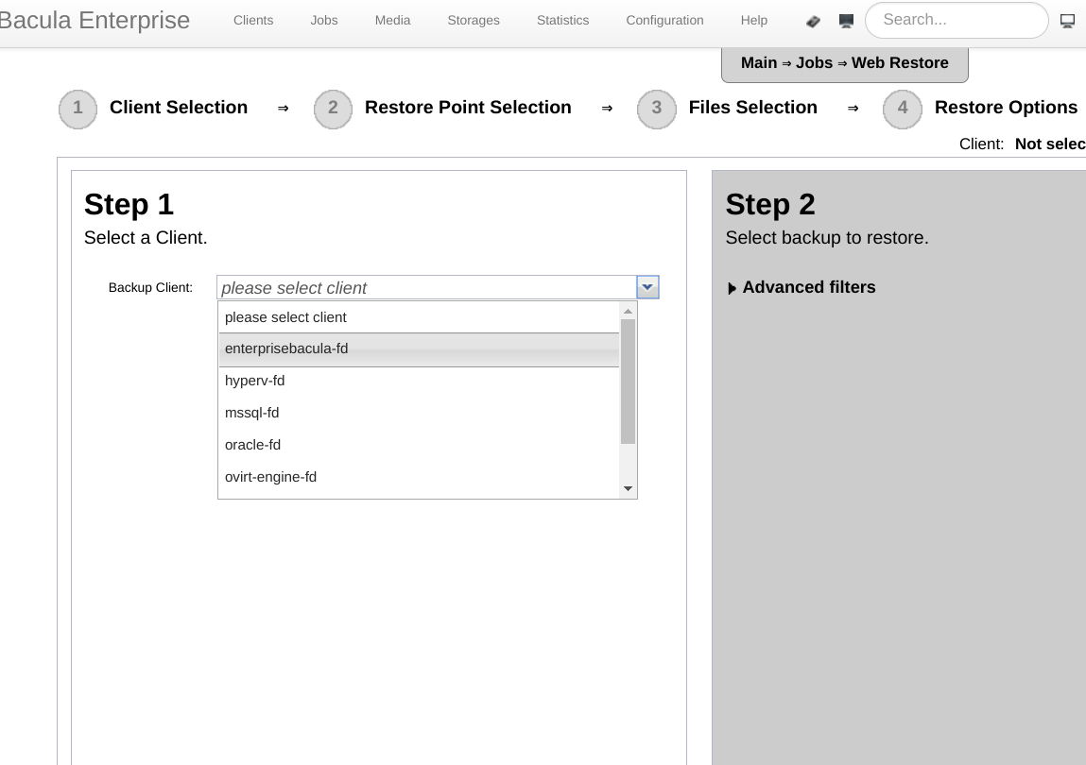1086x765 pixels.
Task: Select oracle-fd from the client list
Action: (x=419, y=445)
